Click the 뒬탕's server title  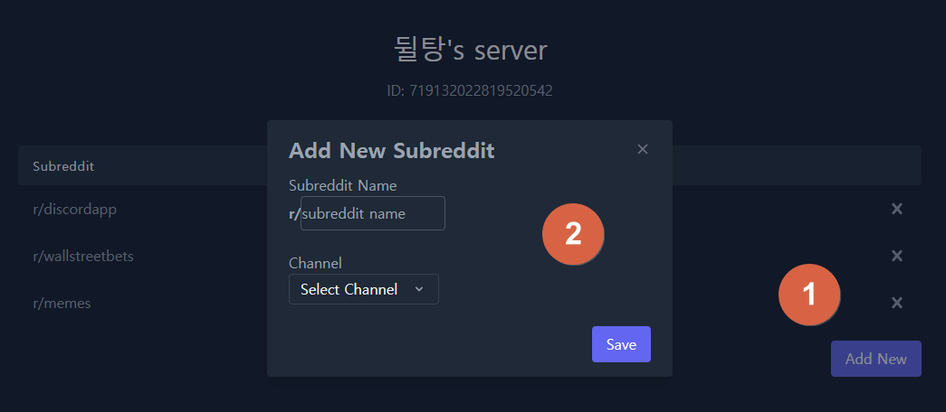pyautogui.click(x=470, y=51)
